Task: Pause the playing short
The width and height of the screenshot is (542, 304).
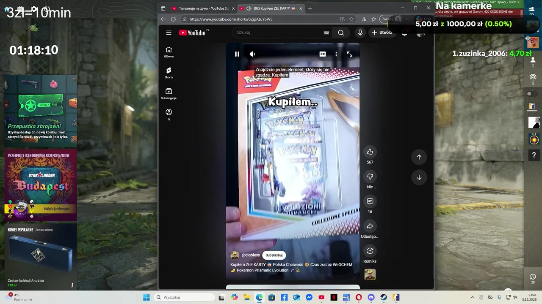Action: [237, 54]
